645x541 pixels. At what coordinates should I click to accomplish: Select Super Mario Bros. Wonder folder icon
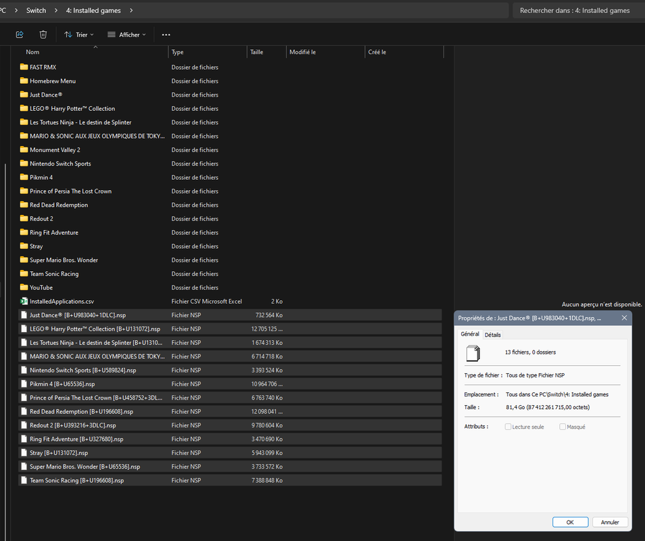[24, 260]
